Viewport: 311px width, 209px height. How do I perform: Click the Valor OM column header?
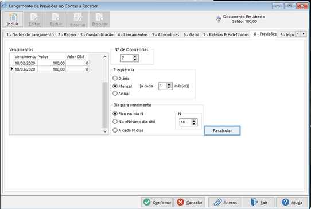(x=77, y=57)
